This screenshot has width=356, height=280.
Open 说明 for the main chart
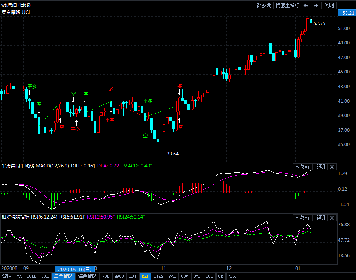329,5
